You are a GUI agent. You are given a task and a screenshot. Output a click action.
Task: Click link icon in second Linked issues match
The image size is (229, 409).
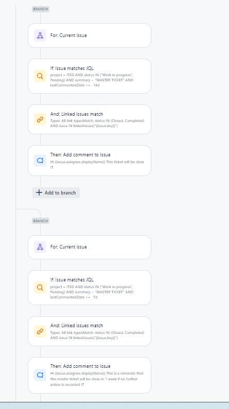click(40, 331)
